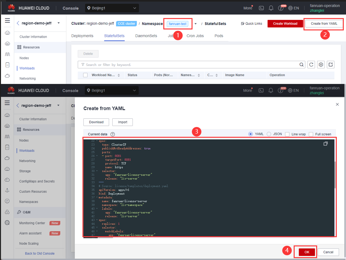
Task: Click Cancel in Create from YAML dialog
Action: tap(328, 252)
